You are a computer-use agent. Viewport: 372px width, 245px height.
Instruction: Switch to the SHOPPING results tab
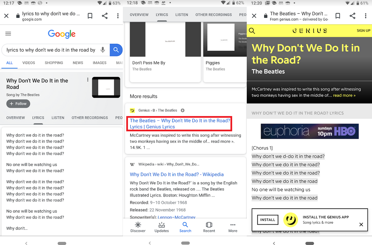(x=54, y=63)
